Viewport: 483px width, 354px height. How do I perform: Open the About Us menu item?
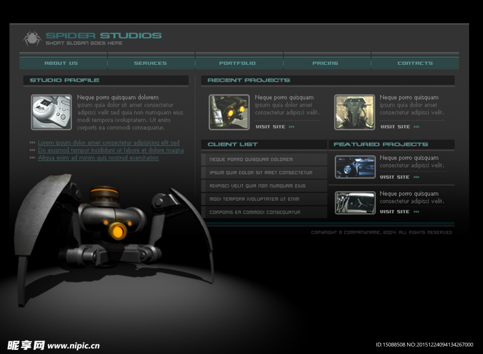[x=61, y=63]
